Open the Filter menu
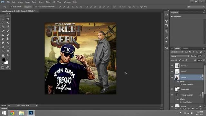This screenshot has height=116, width=206. click(48, 2)
